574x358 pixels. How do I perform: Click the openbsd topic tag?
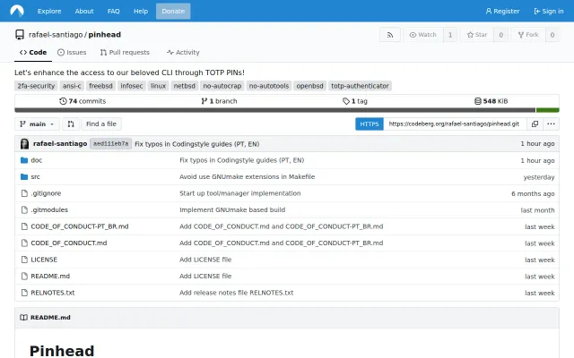click(x=310, y=86)
